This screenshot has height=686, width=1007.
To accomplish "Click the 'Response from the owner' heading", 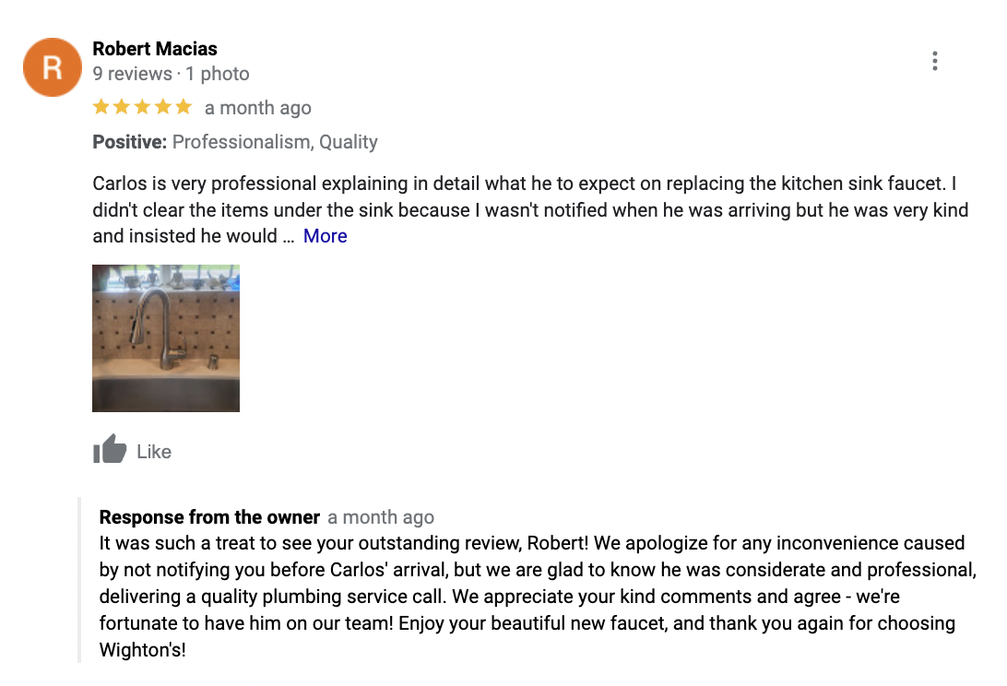I will 208,517.
